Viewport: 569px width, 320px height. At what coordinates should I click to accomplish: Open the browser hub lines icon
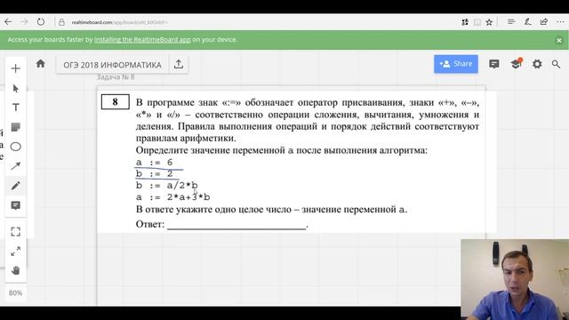pos(511,22)
